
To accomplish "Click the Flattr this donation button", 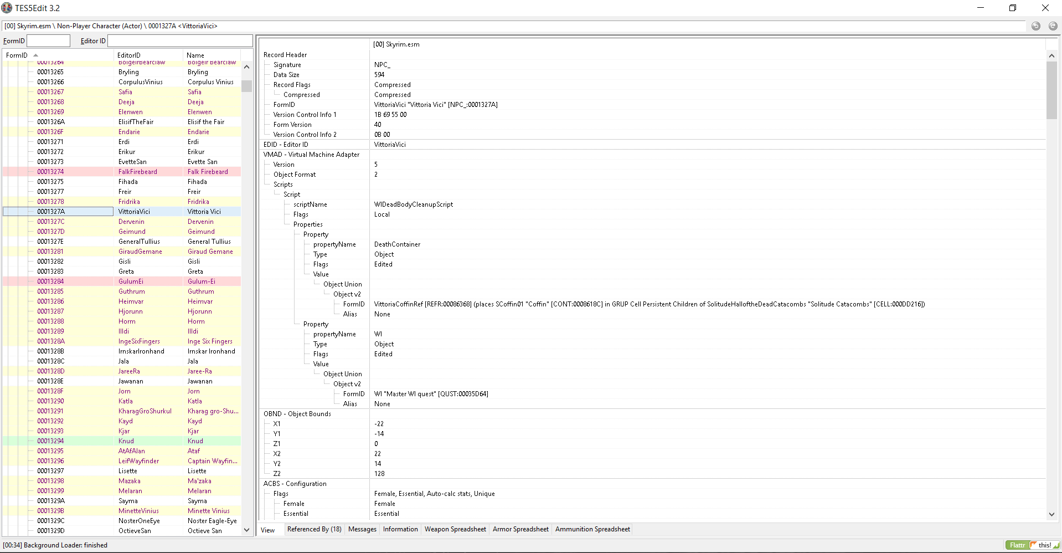I will tap(1033, 545).
